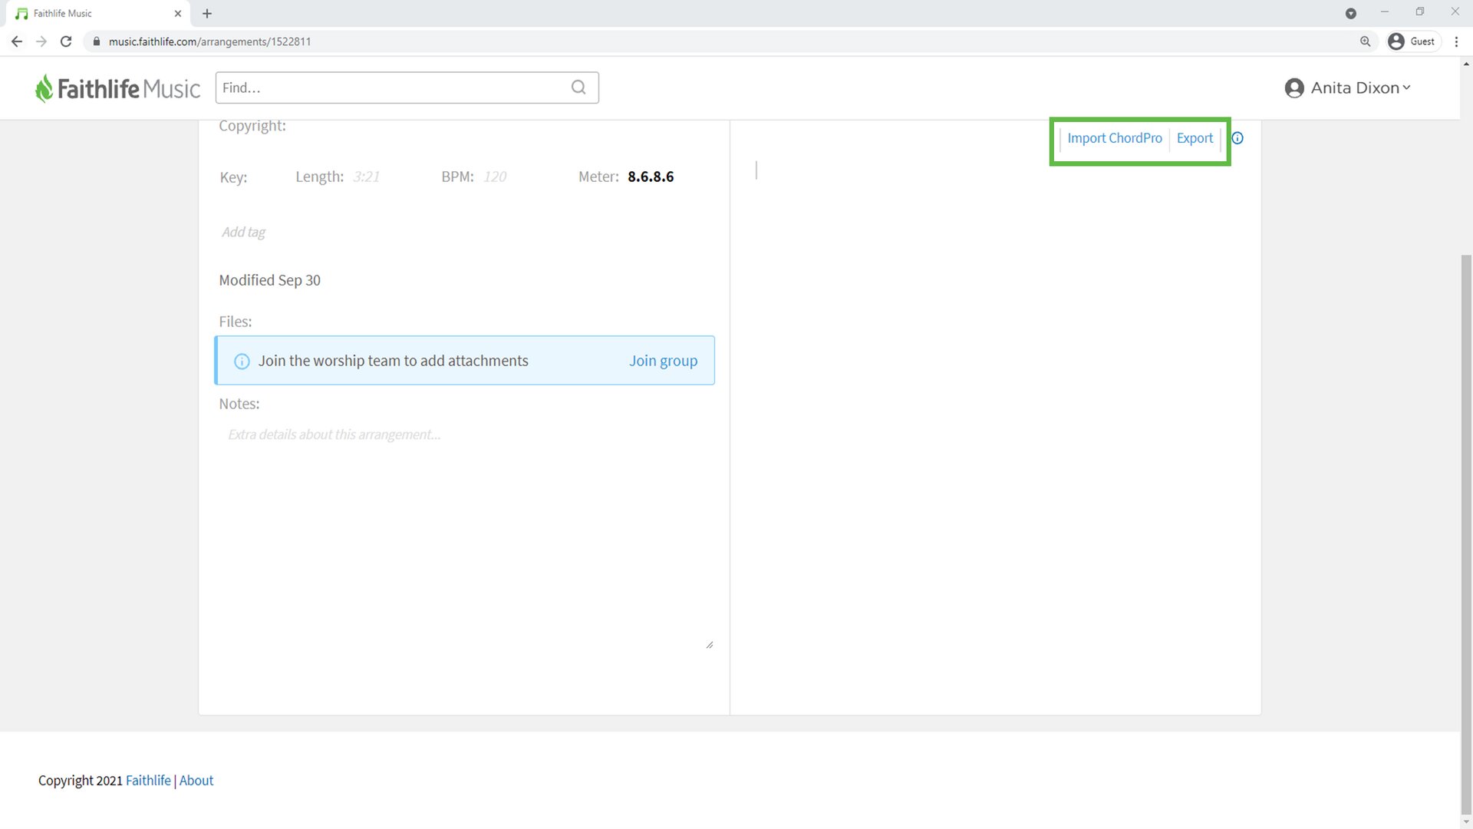Screen dimensions: 1473x829
Task: Close the Faithlife Music tab
Action: (x=178, y=13)
